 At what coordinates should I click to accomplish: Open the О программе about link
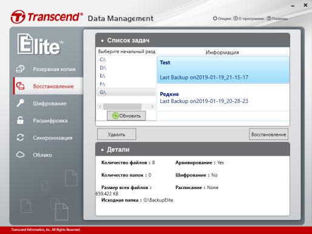pyautogui.click(x=249, y=18)
